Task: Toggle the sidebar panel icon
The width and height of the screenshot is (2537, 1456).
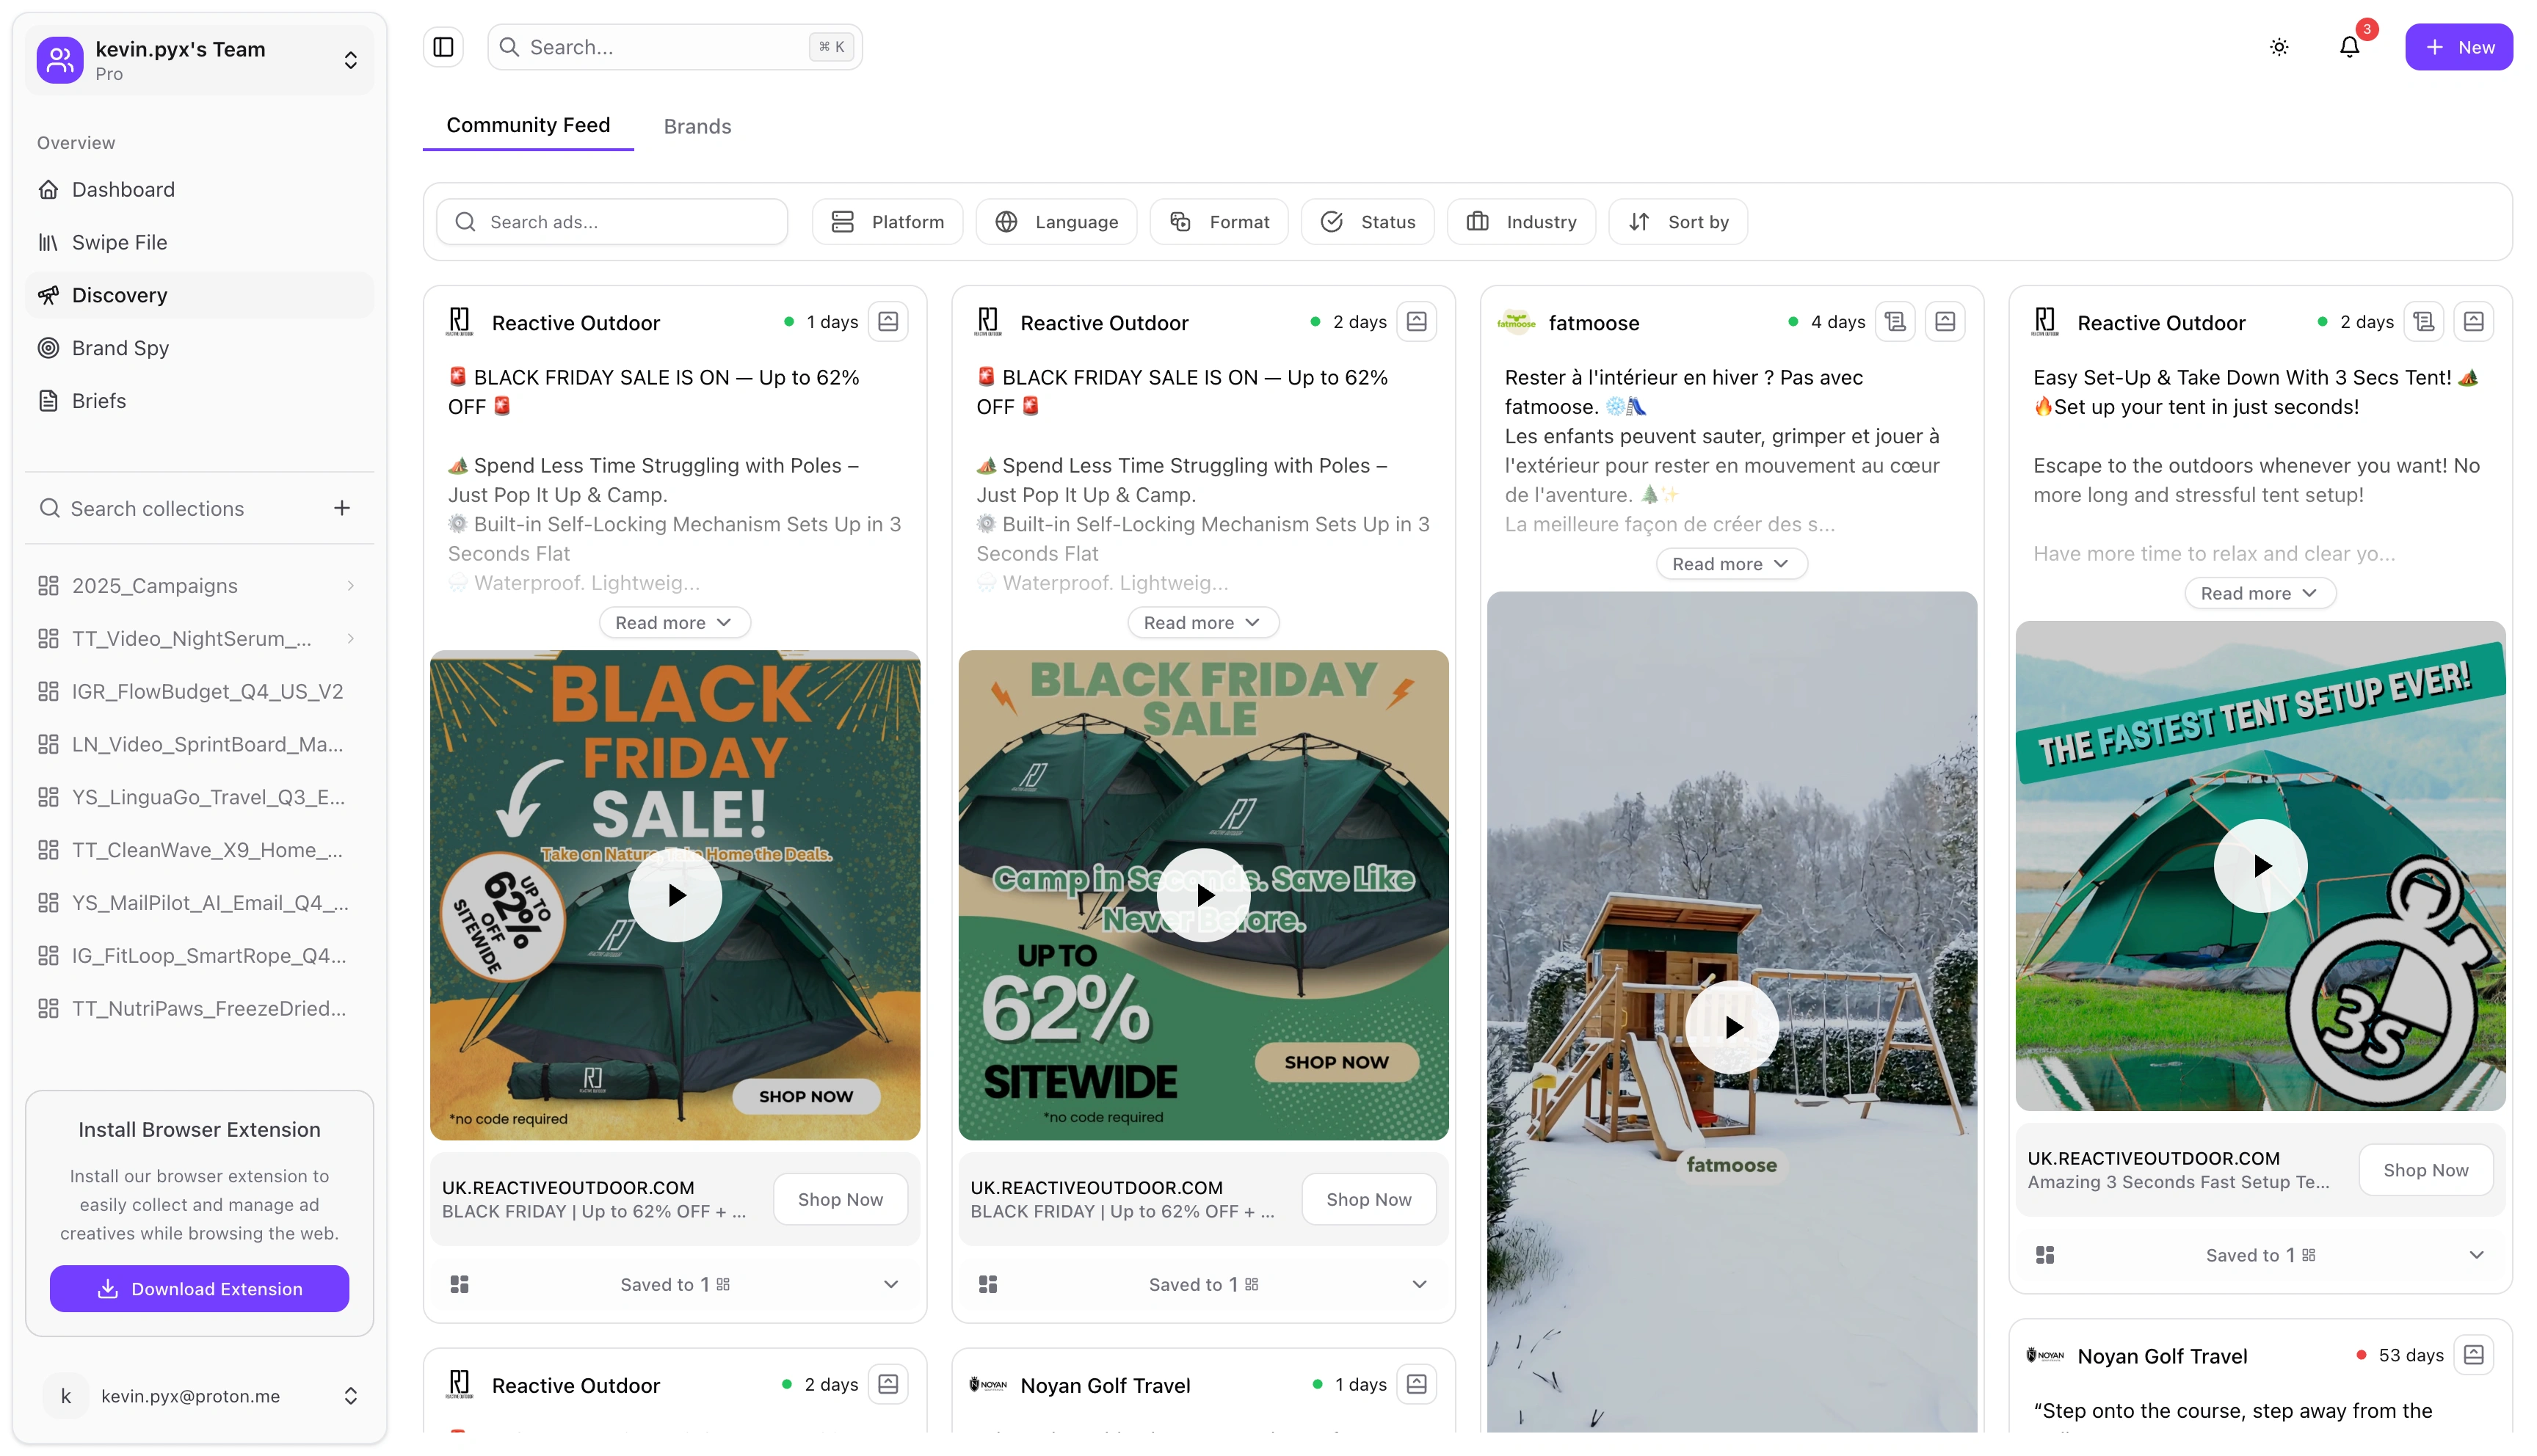Action: pyautogui.click(x=443, y=47)
